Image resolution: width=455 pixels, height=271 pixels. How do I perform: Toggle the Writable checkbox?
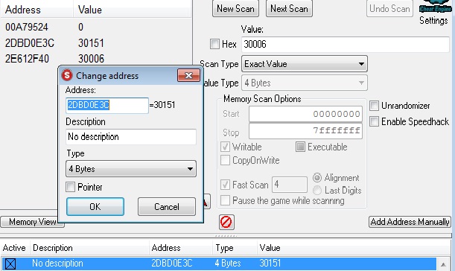pyautogui.click(x=225, y=147)
